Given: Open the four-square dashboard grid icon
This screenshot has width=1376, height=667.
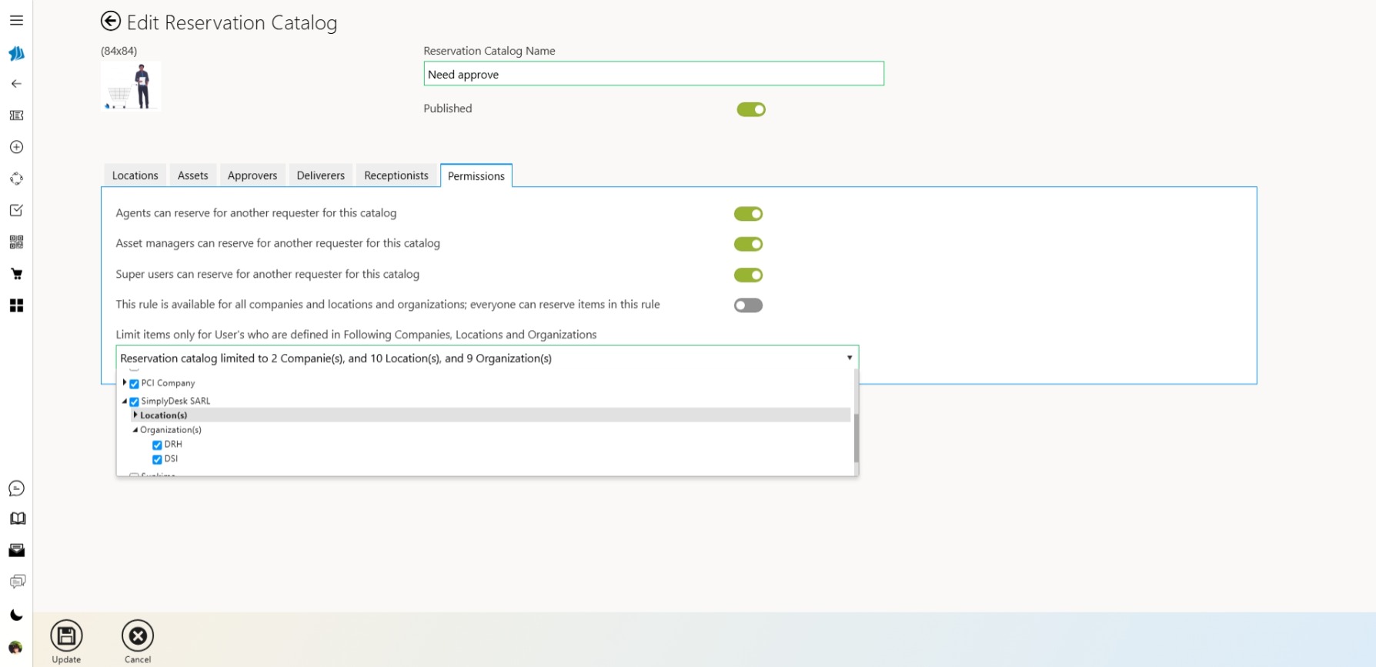Looking at the screenshot, I should coord(16,306).
